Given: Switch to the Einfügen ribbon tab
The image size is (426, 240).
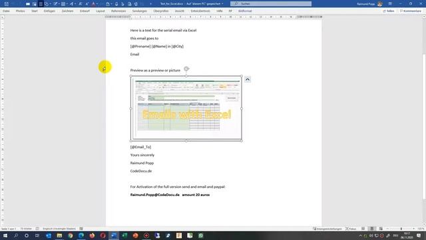Looking at the screenshot, I should pyautogui.click(x=49, y=11).
